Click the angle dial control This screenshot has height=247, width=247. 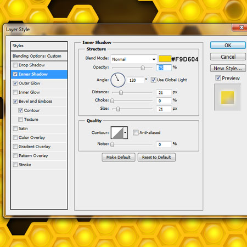pos(118,80)
